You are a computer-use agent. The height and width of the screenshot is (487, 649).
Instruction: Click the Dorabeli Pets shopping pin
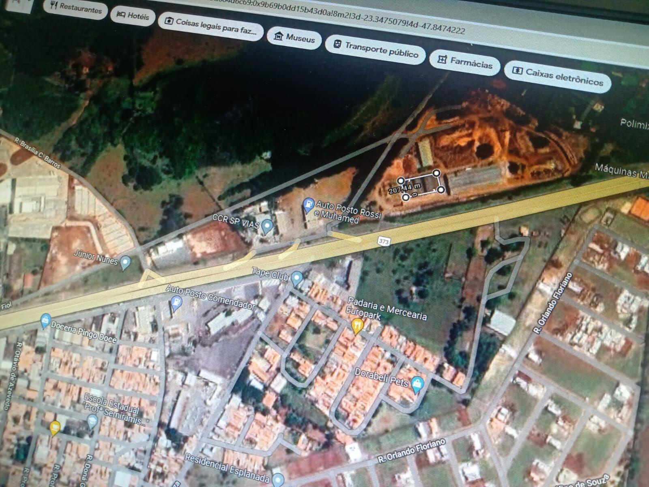click(x=417, y=384)
